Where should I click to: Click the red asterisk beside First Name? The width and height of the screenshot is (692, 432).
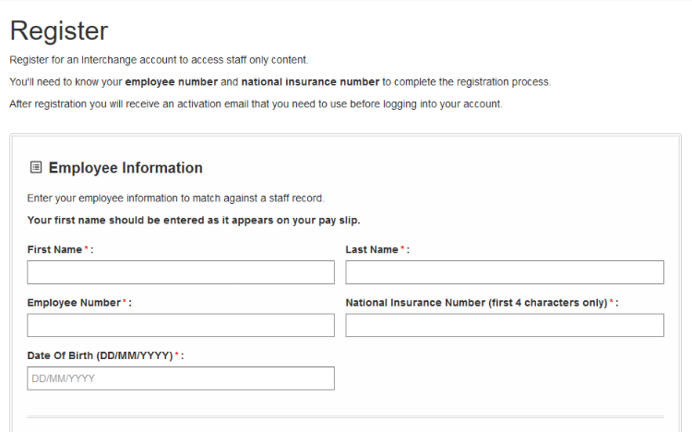87,248
